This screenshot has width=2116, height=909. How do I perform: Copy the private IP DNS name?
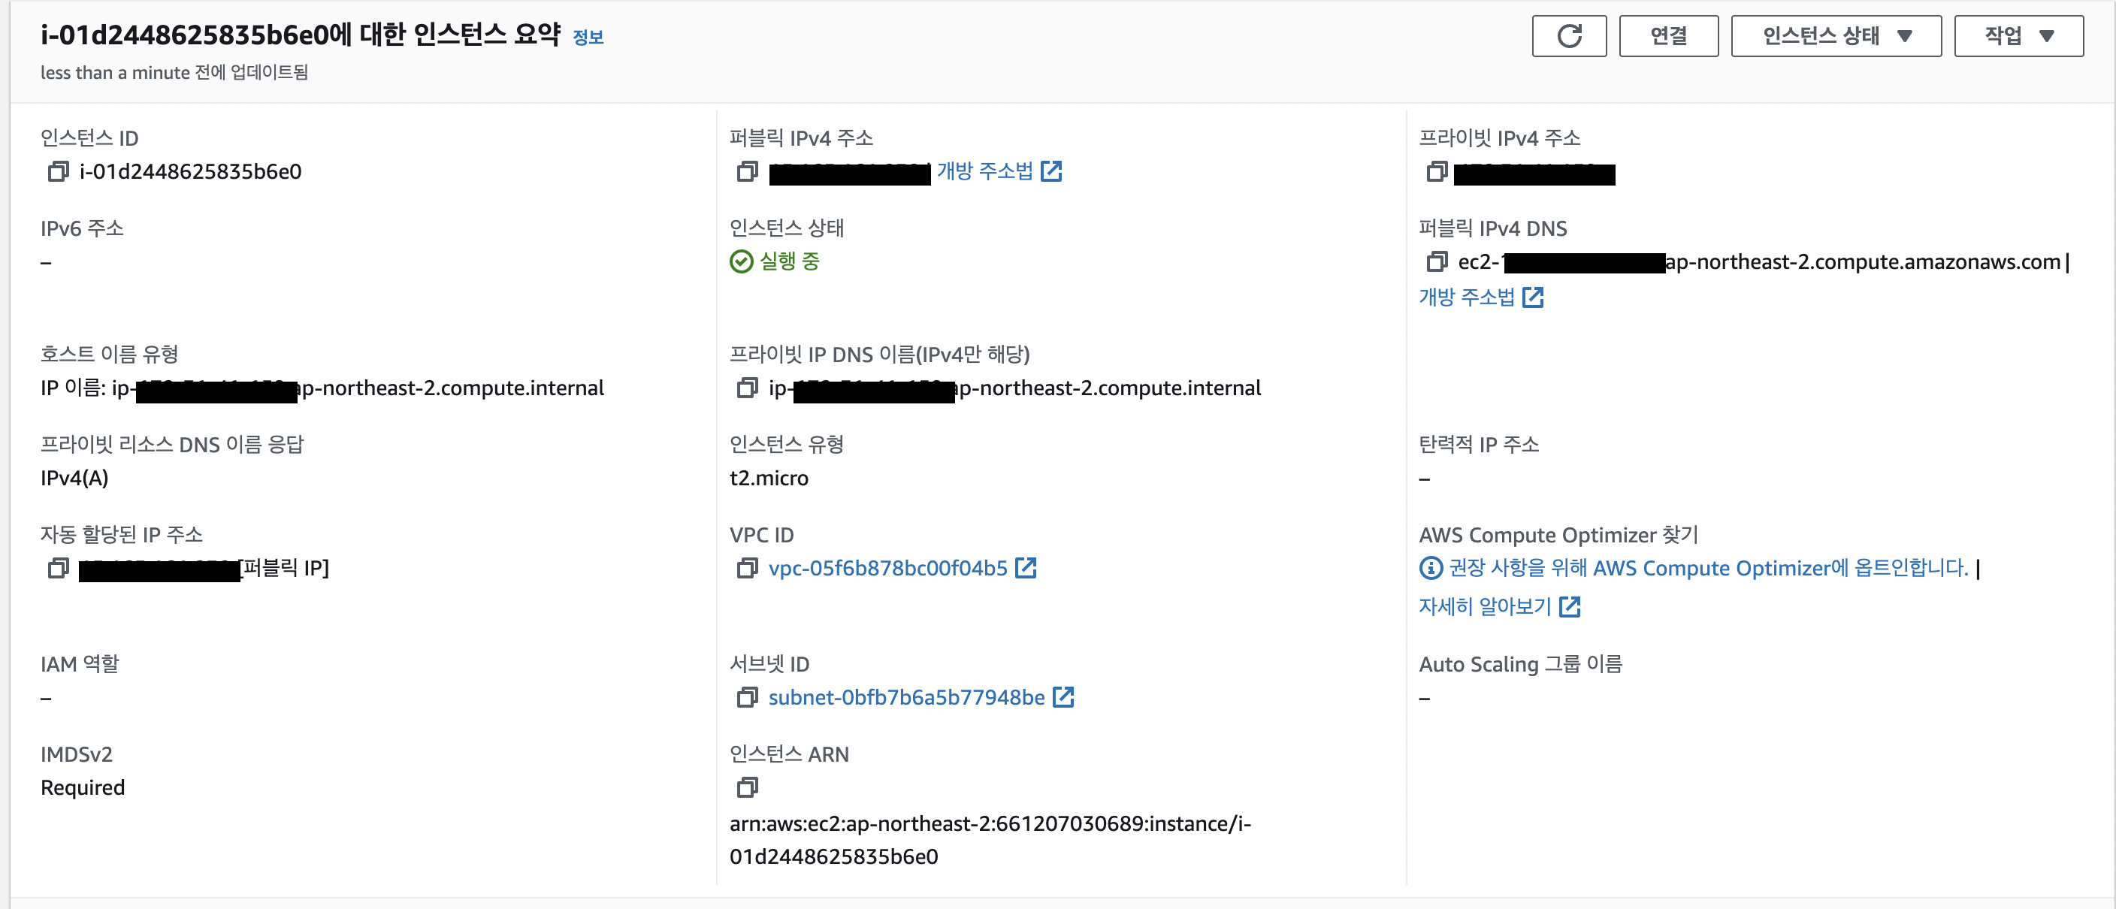[747, 388]
